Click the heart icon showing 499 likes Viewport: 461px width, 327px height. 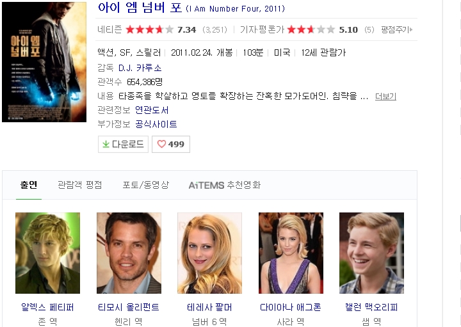point(161,144)
